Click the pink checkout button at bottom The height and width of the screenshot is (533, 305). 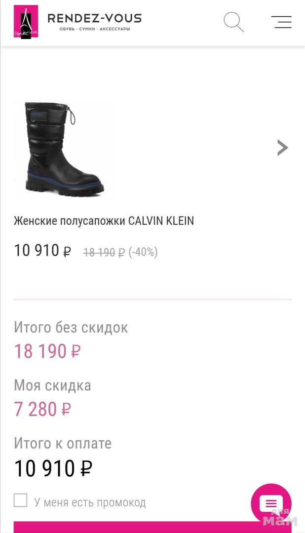[x=152, y=527]
